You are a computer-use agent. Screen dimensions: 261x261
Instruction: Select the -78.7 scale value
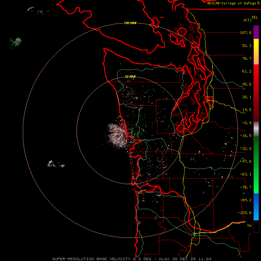pyautogui.click(x=246, y=187)
